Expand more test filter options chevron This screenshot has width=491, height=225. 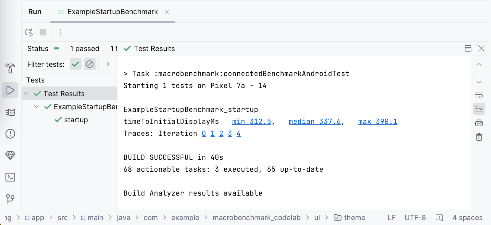[108, 64]
